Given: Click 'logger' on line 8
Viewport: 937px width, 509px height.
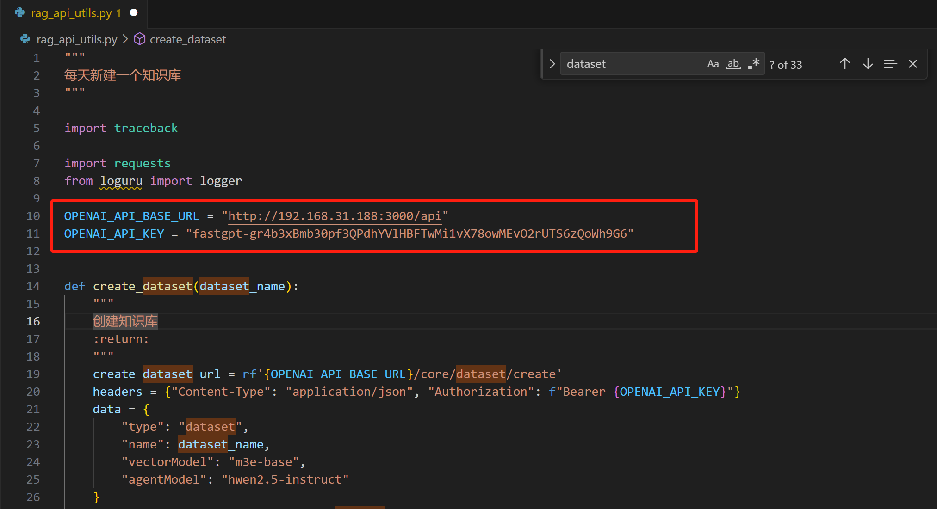Looking at the screenshot, I should (x=221, y=181).
